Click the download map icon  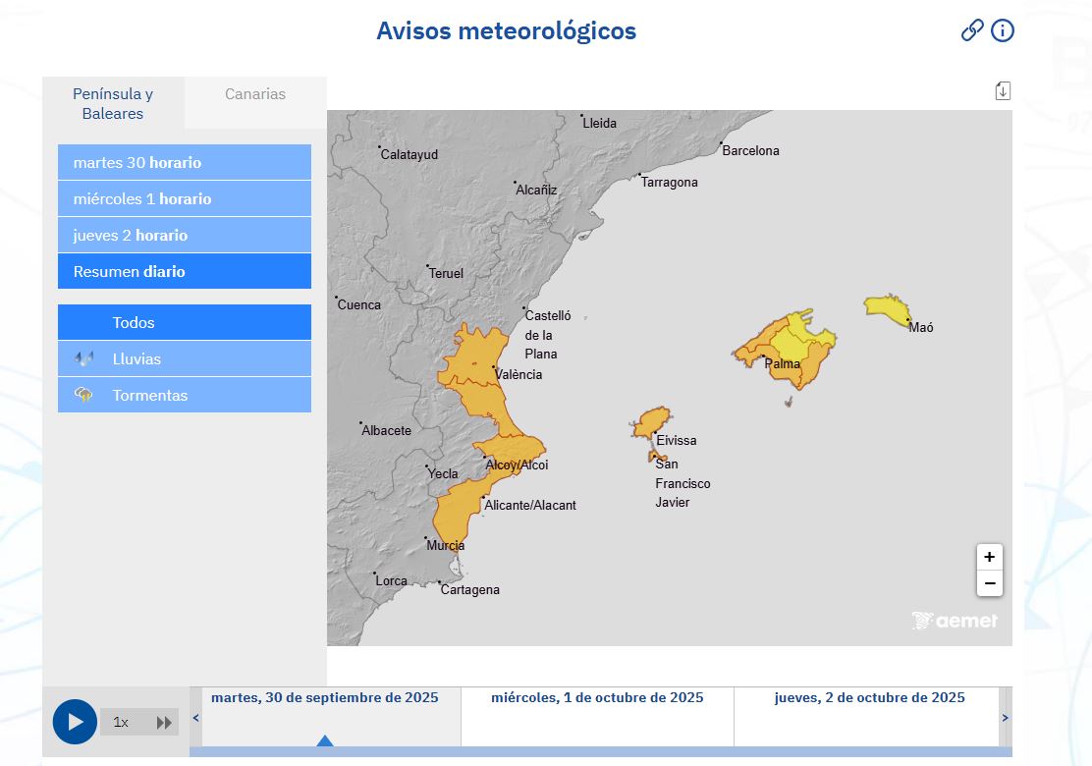click(x=1002, y=91)
